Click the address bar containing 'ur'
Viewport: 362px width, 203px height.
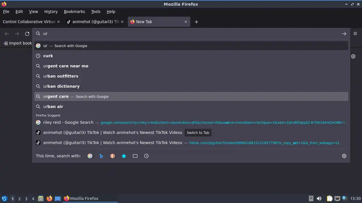pyautogui.click(x=191, y=34)
